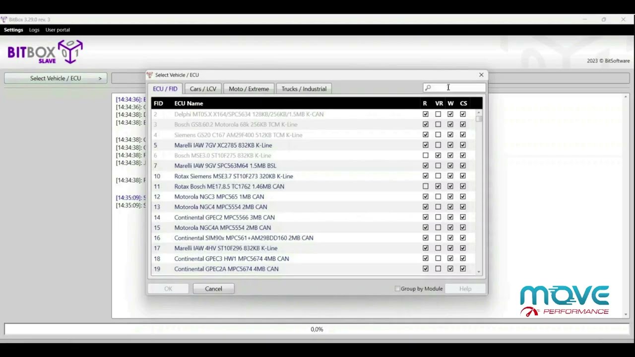The width and height of the screenshot is (635, 357).
Task: Minimize the BitBox window
Action: coord(584,19)
